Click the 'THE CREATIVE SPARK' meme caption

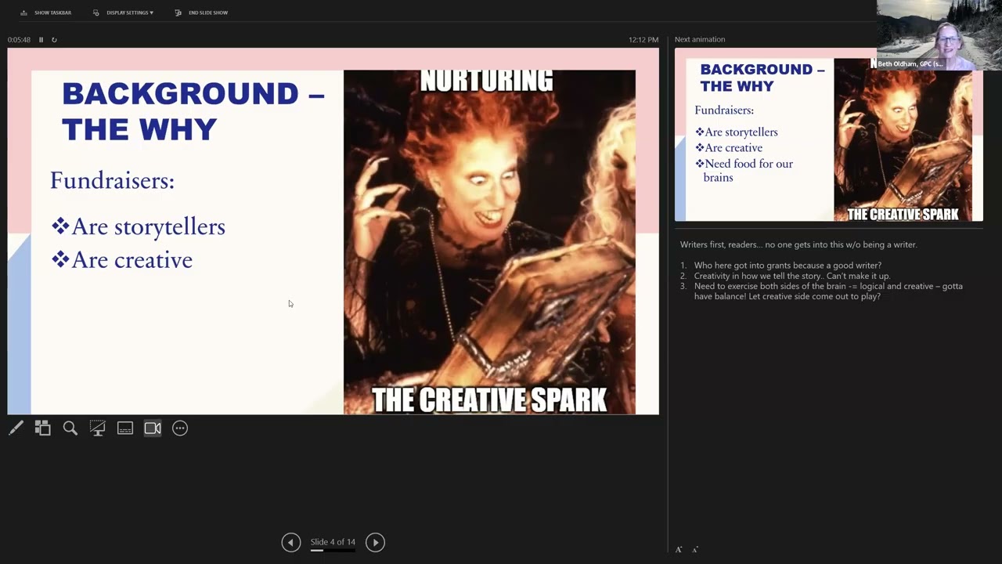click(x=489, y=399)
